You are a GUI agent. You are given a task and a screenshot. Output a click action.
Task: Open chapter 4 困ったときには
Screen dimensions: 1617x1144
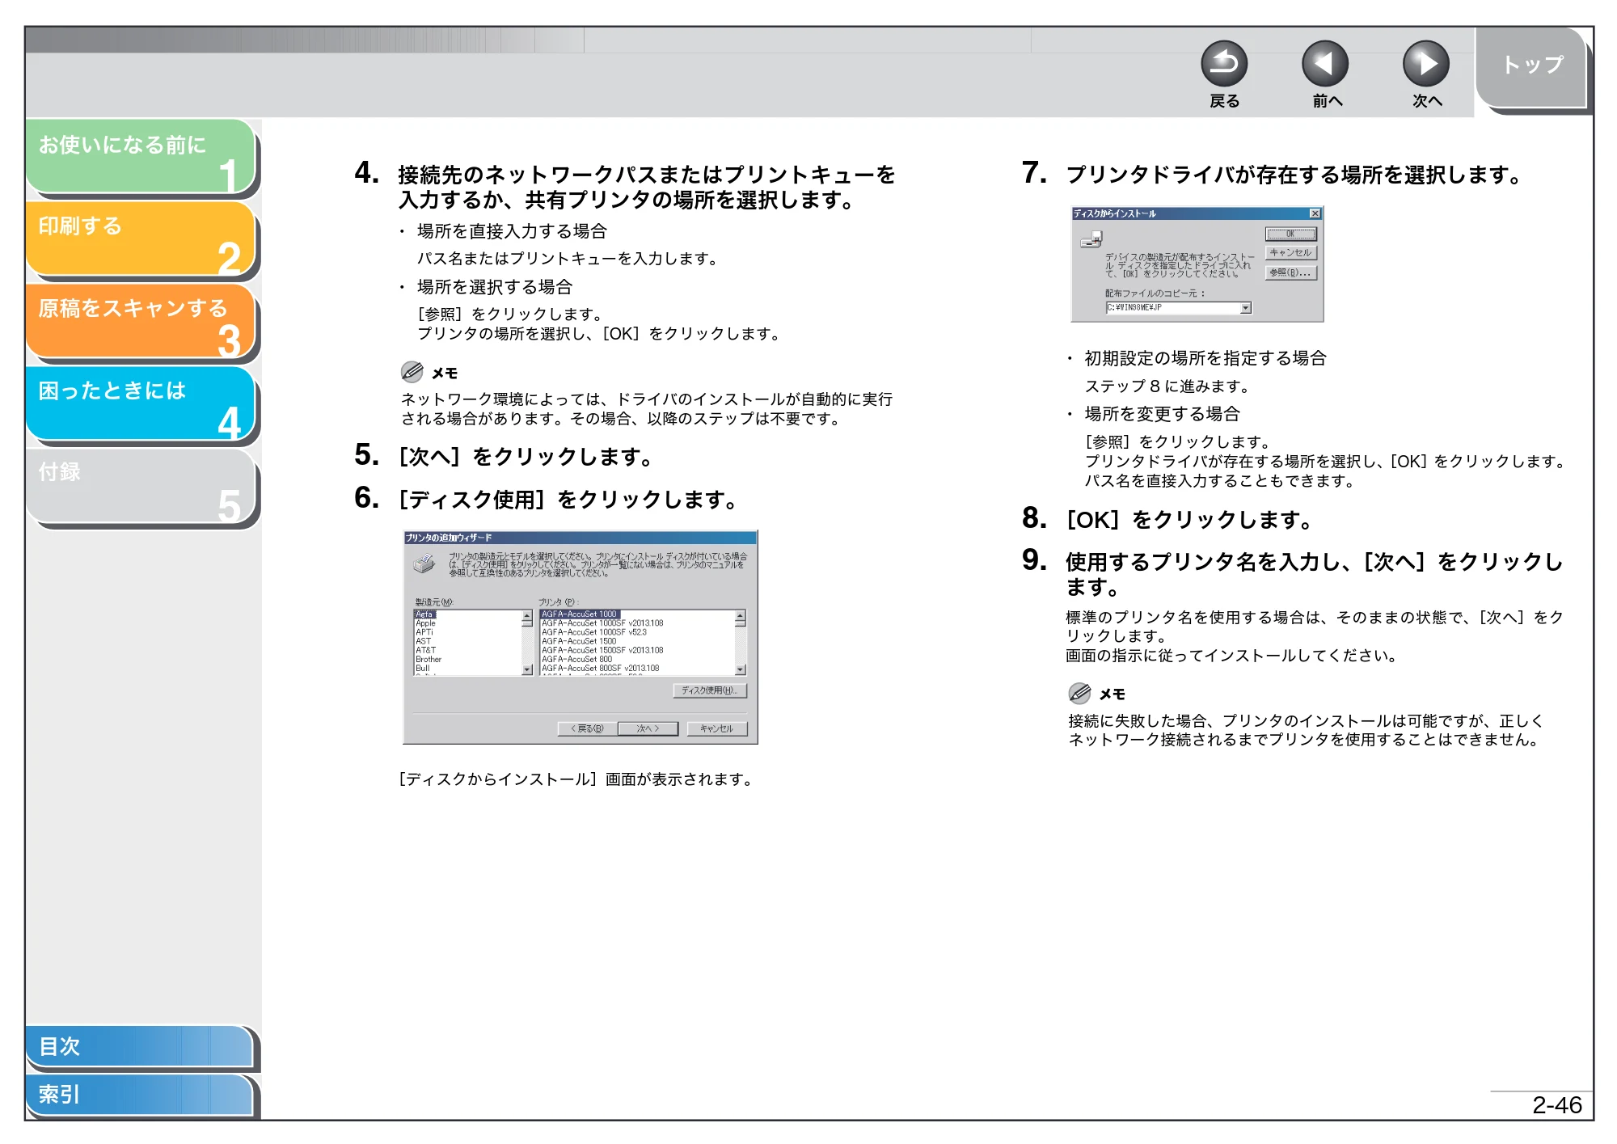141,403
